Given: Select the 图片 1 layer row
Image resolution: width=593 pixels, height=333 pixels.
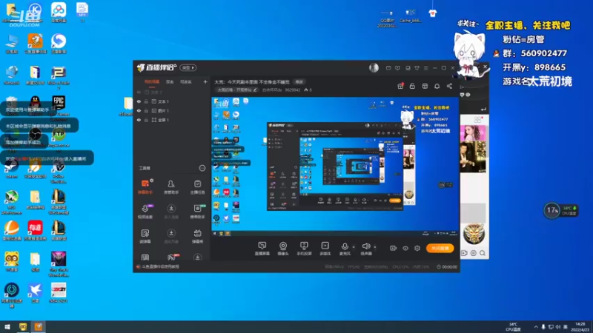Looking at the screenshot, I should (172, 110).
